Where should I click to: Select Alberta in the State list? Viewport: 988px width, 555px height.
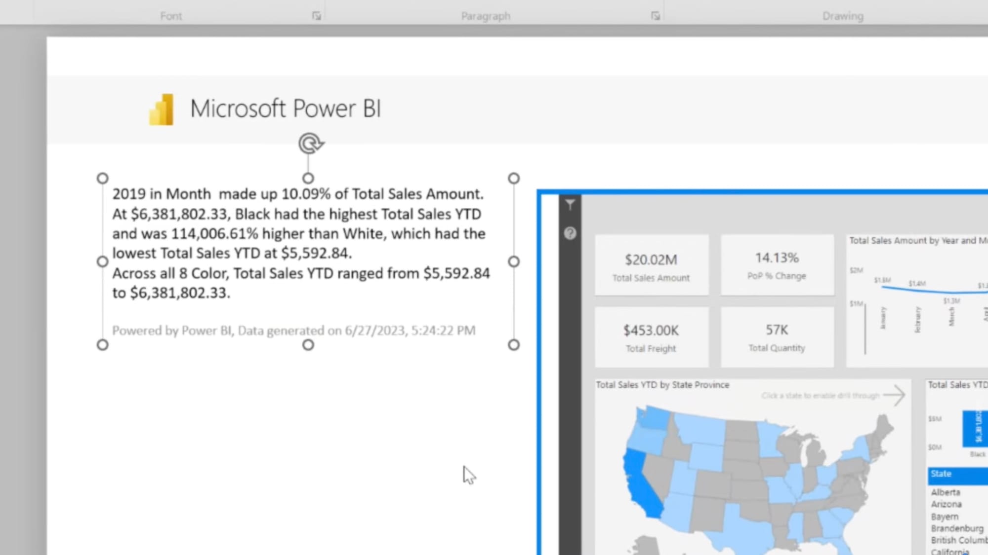click(946, 492)
